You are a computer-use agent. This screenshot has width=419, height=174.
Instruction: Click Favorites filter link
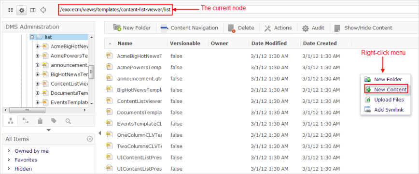(26, 160)
